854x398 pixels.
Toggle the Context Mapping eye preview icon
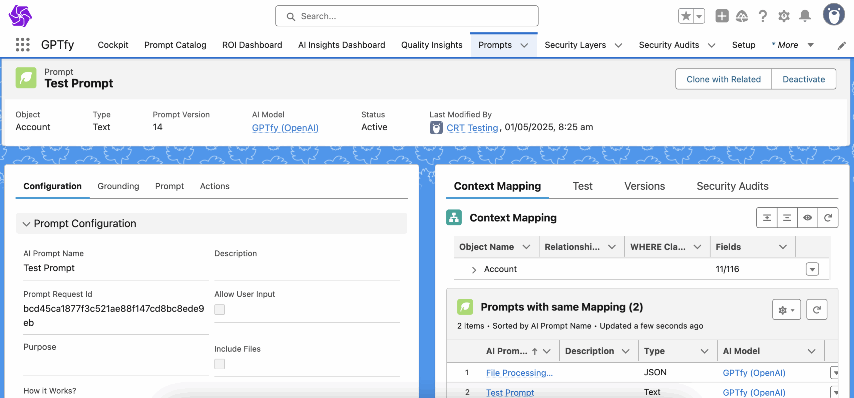pyautogui.click(x=807, y=218)
